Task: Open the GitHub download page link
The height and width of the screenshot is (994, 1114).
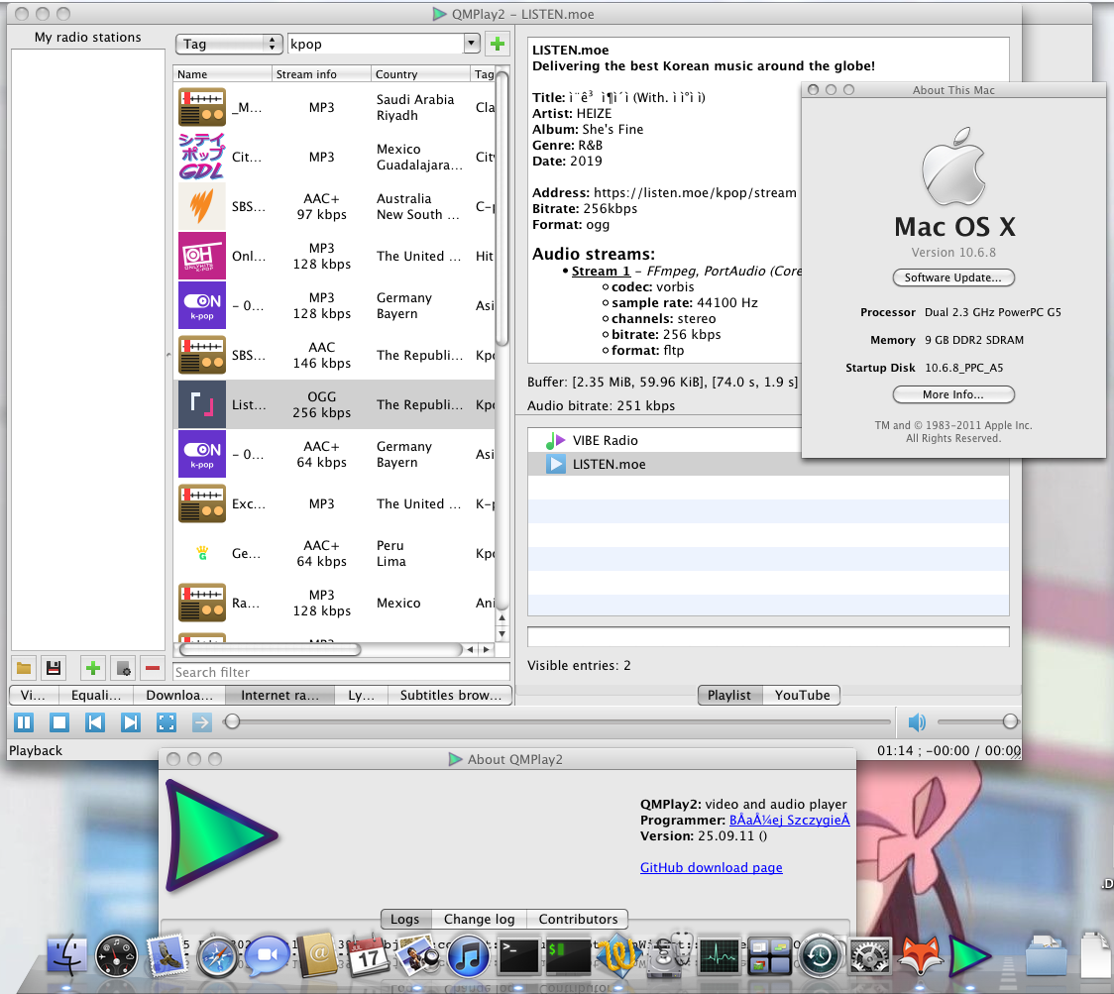Action: pyautogui.click(x=712, y=867)
